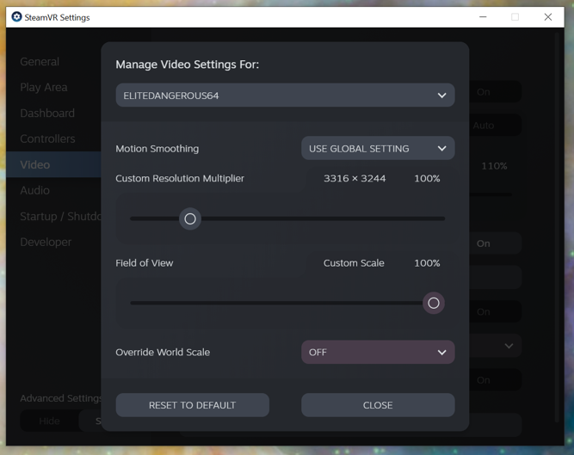Select the Play Area settings tab

click(44, 87)
